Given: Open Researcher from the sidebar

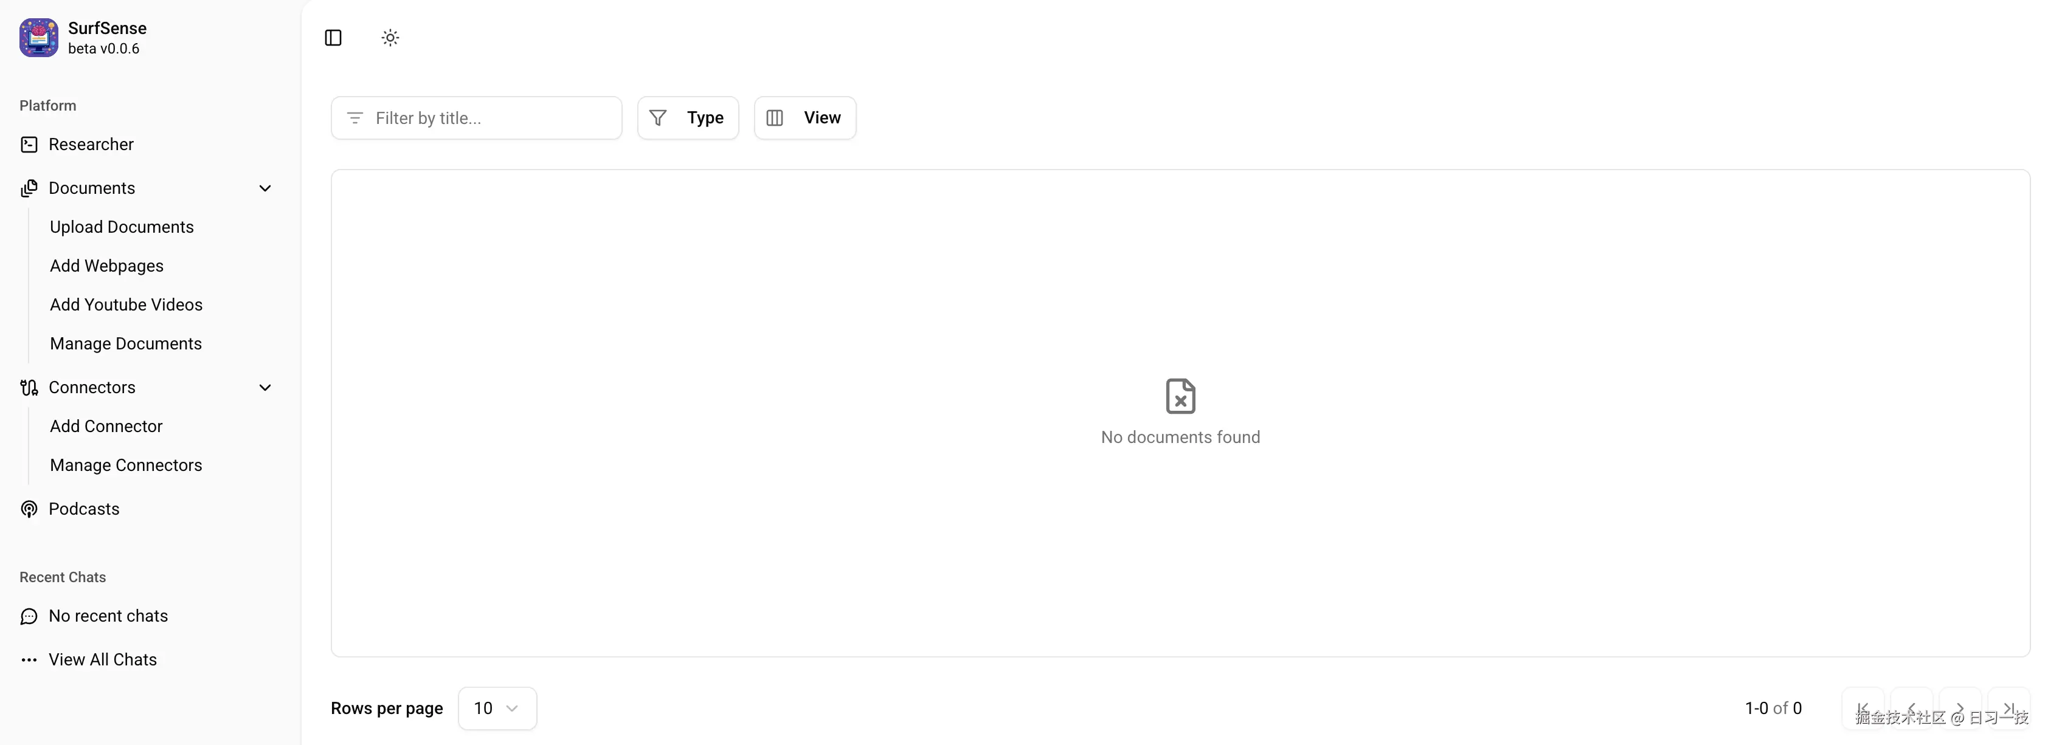Looking at the screenshot, I should tap(91, 144).
